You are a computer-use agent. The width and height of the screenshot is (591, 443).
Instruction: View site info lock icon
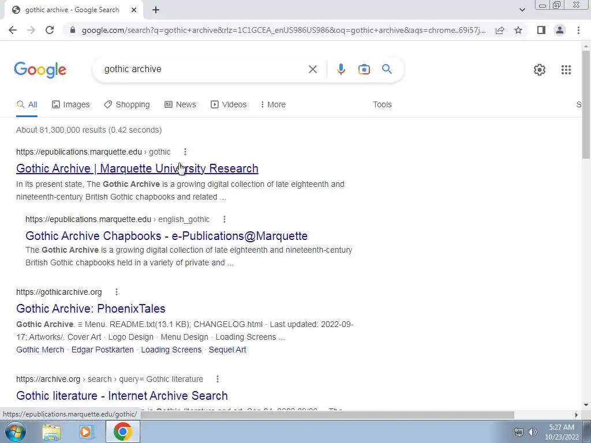coord(73,30)
